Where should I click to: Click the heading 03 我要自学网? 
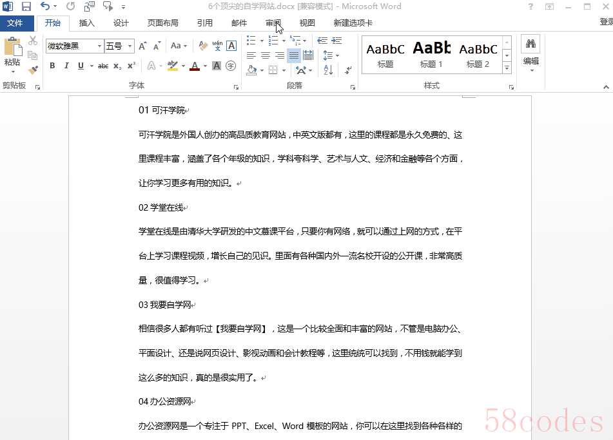pos(164,305)
